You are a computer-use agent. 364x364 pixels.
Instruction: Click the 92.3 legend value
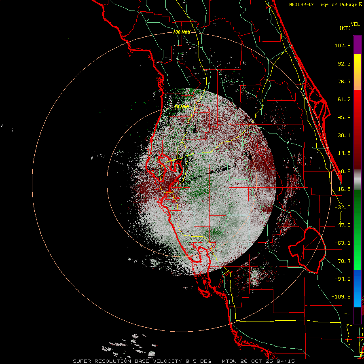tap(344, 63)
